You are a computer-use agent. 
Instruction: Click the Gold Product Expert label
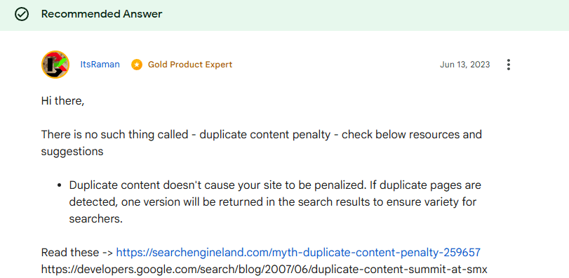190,65
